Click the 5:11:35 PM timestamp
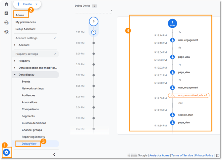 point(160,110)
